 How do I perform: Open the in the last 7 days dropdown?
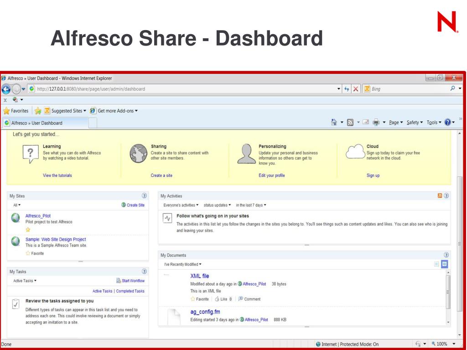tap(251, 205)
